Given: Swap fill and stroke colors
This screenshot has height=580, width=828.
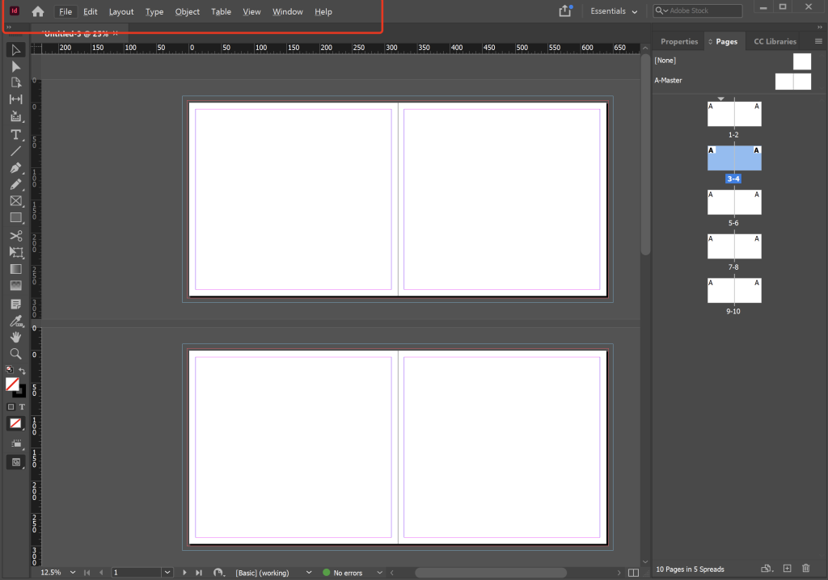Looking at the screenshot, I should coord(23,371).
